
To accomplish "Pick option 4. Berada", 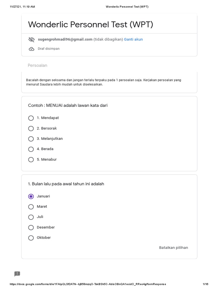I will [31, 149].
